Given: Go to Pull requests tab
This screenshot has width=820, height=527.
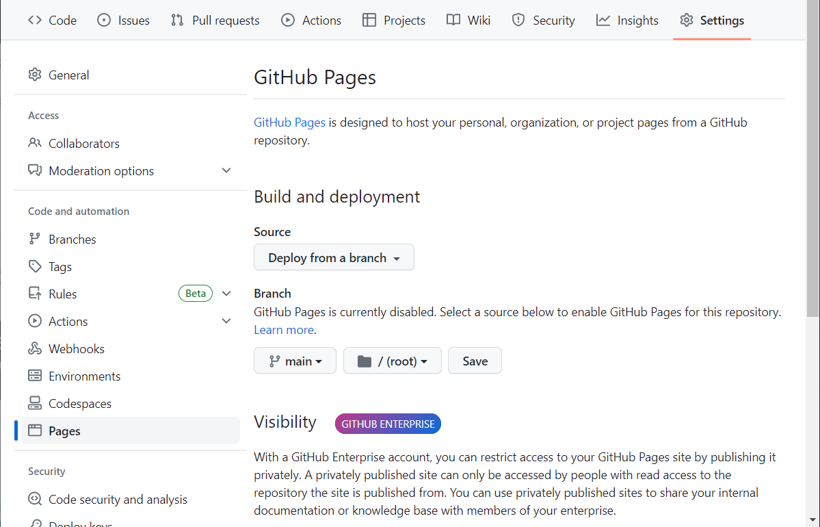Looking at the screenshot, I should point(215,21).
